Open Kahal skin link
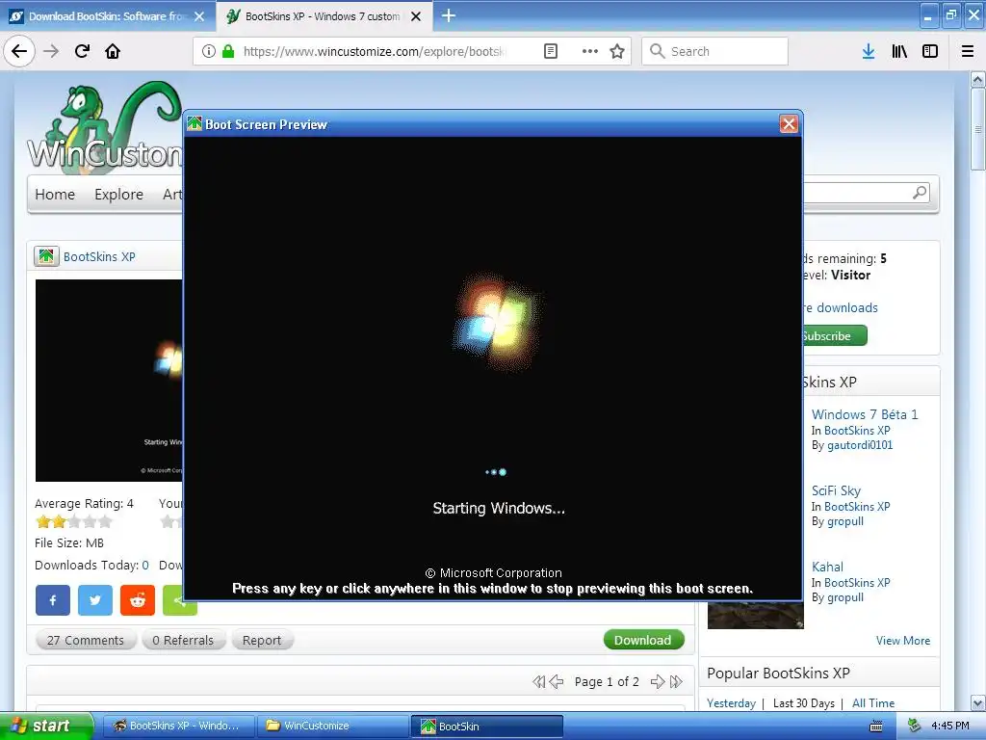This screenshot has width=986, height=740. point(827,567)
